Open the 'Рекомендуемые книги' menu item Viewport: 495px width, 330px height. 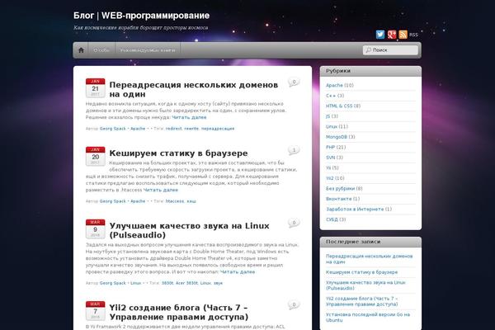(148, 50)
